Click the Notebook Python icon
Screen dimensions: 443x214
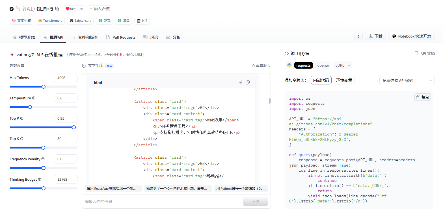(394, 36)
